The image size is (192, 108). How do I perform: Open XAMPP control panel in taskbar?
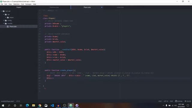(58, 105)
